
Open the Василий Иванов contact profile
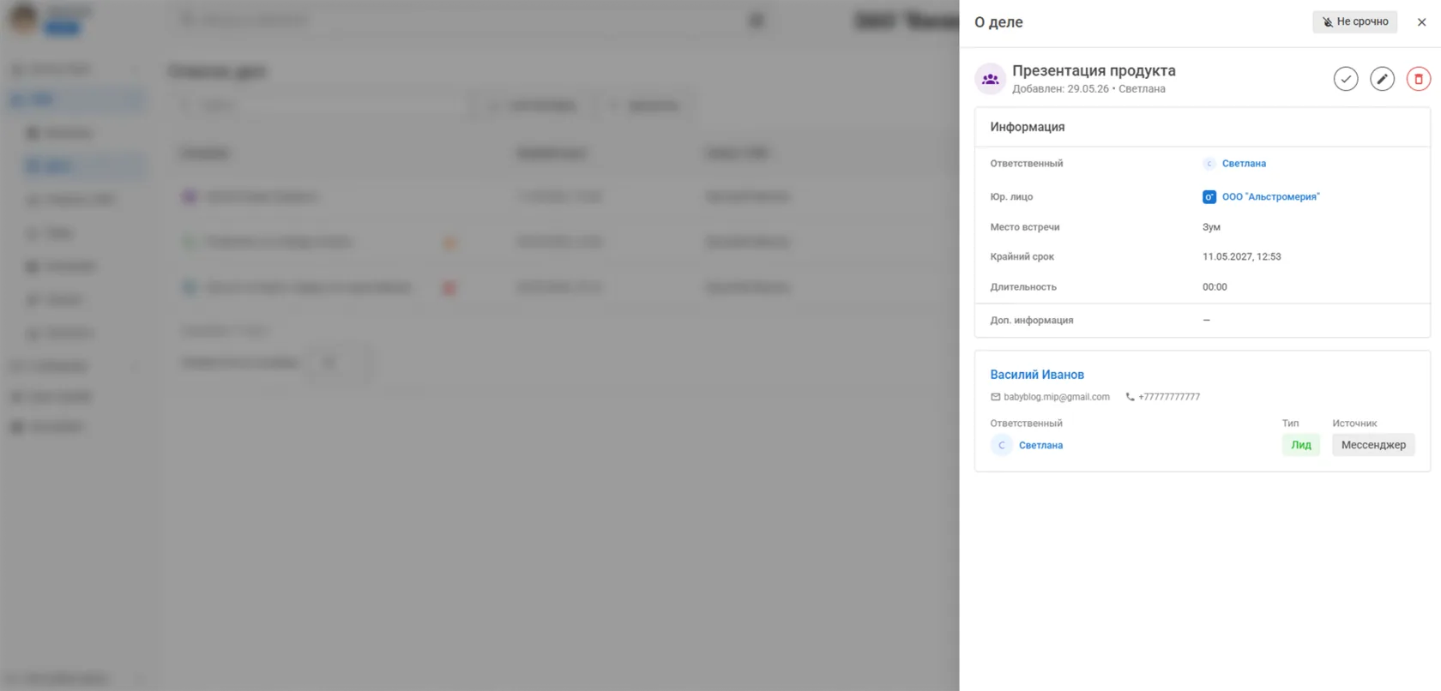(x=1037, y=375)
